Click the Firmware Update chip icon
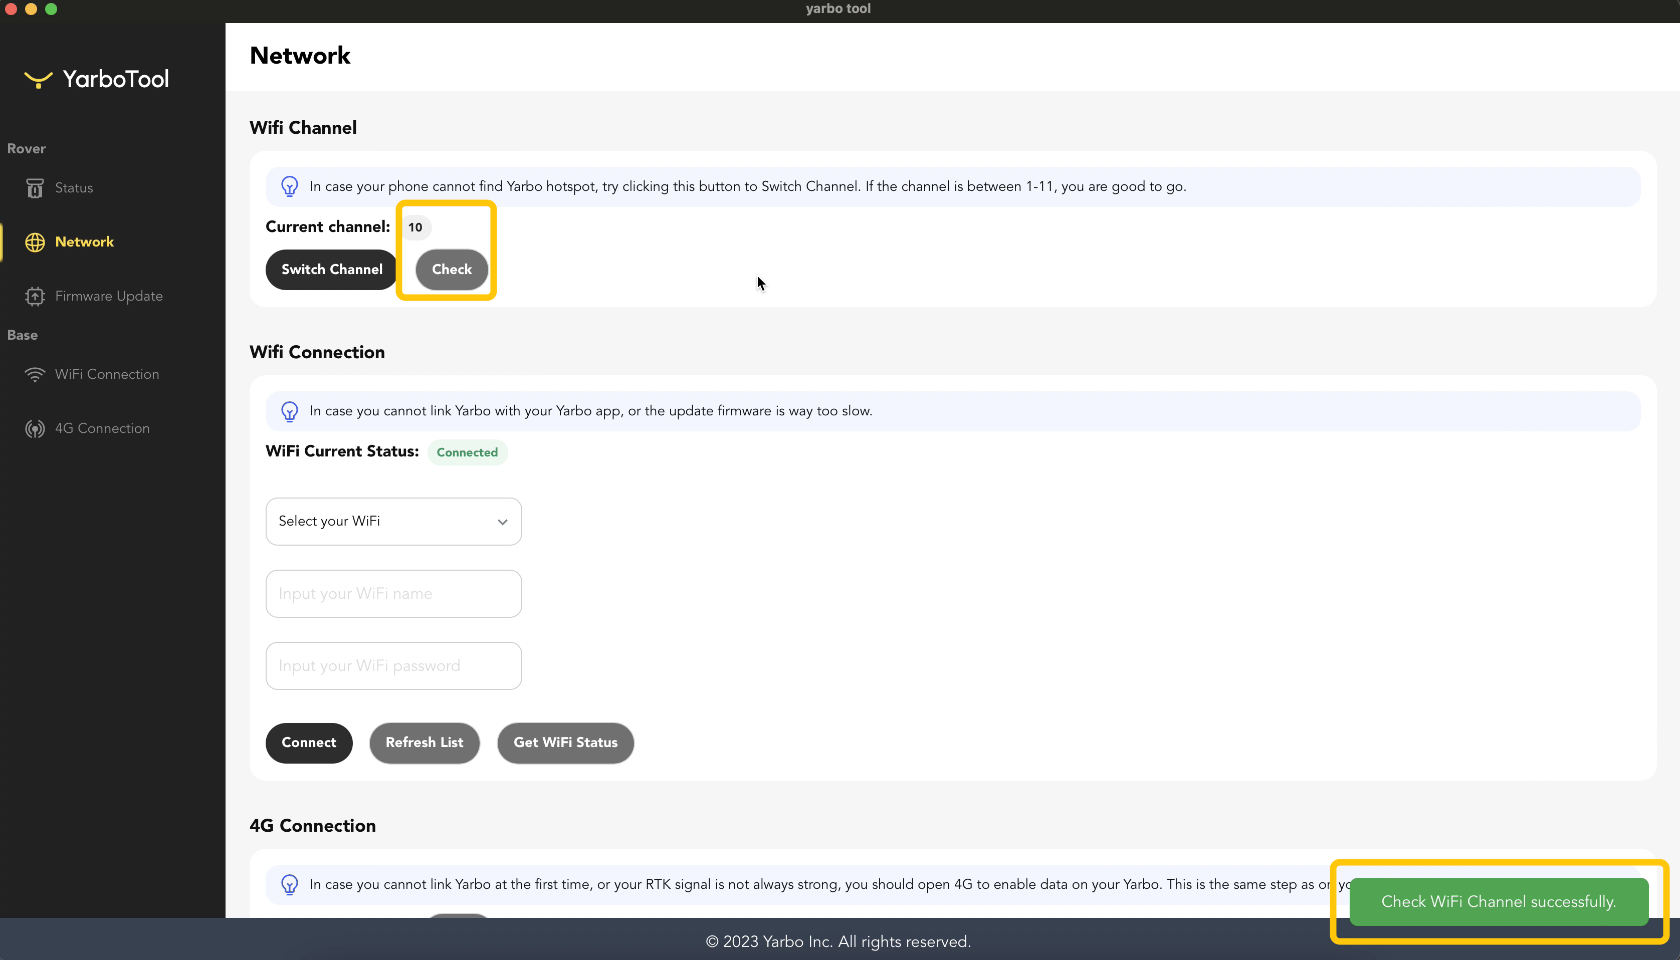 (x=35, y=297)
